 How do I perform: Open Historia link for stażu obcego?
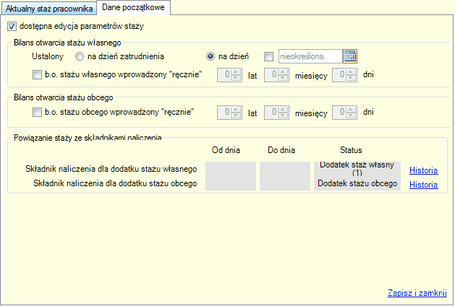click(423, 185)
